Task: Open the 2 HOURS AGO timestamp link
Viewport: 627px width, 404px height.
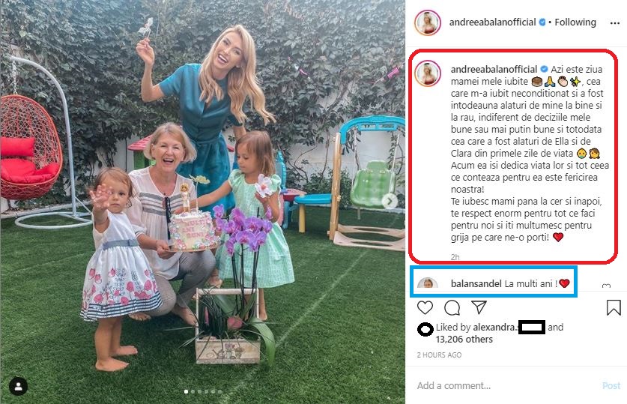Action: click(439, 355)
